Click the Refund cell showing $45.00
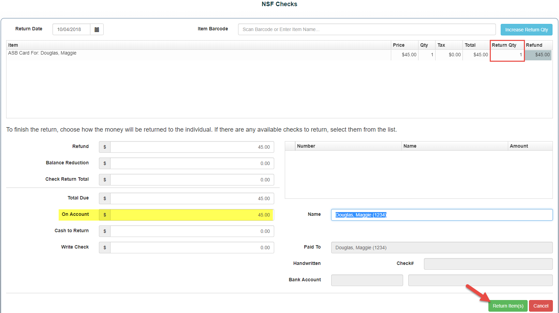Viewport: 559px width, 313px height. pyautogui.click(x=538, y=55)
